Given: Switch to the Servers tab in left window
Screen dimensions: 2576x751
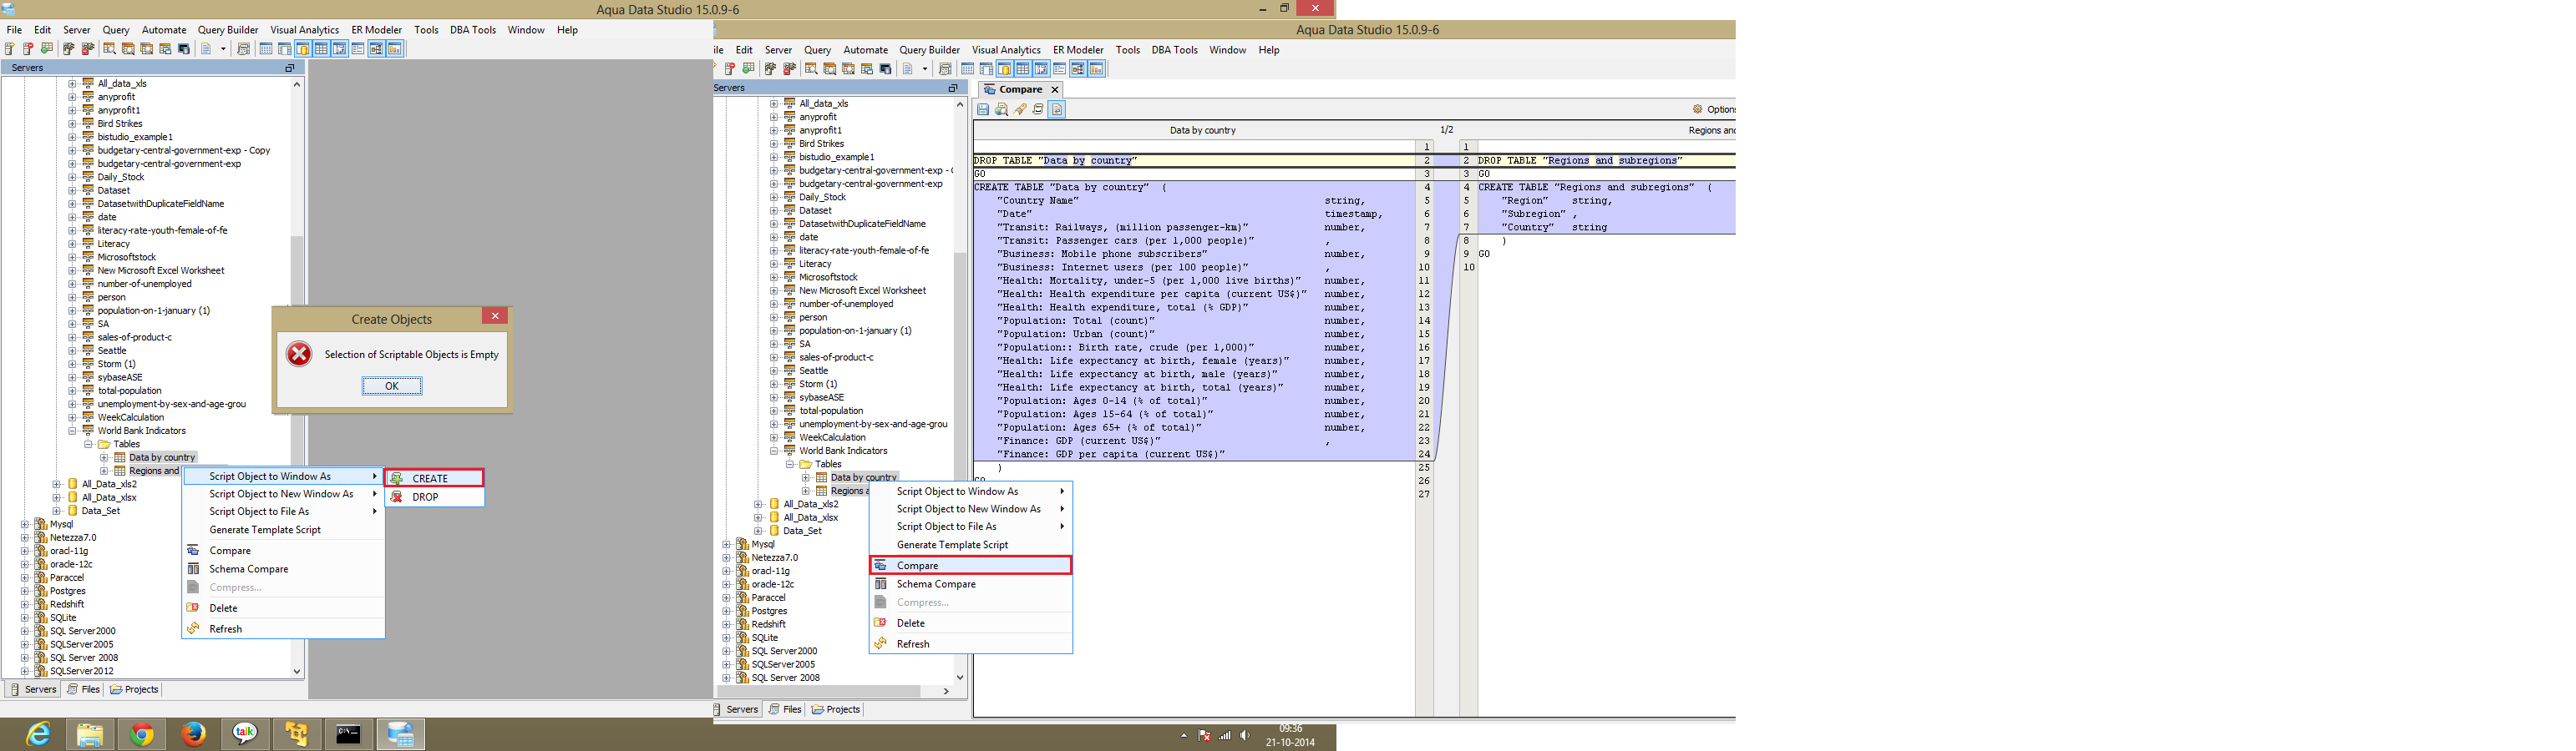Looking at the screenshot, I should (33, 690).
